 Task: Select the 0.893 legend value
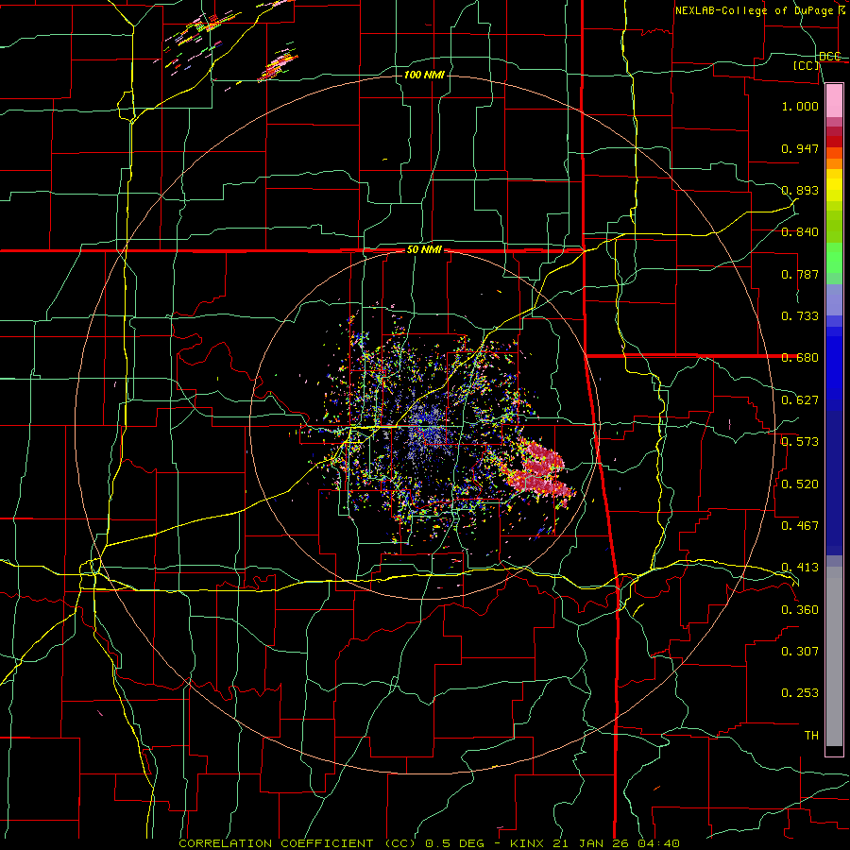(x=800, y=190)
